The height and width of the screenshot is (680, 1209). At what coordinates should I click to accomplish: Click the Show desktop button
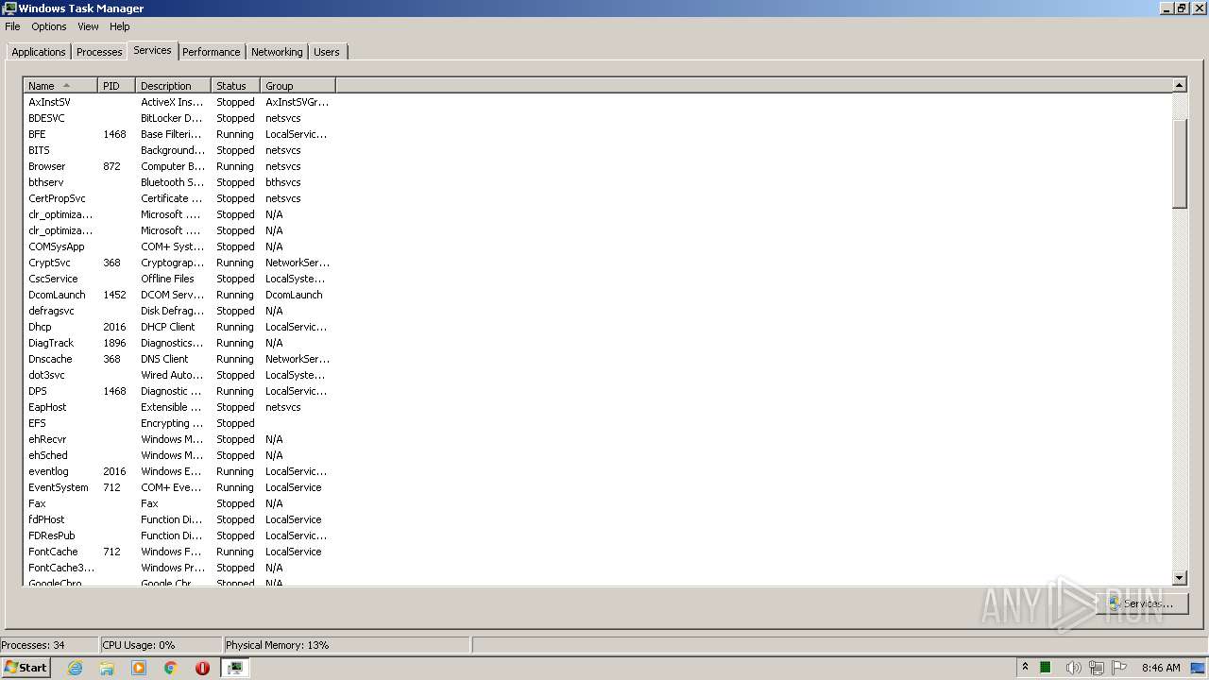pyautogui.click(x=1200, y=668)
